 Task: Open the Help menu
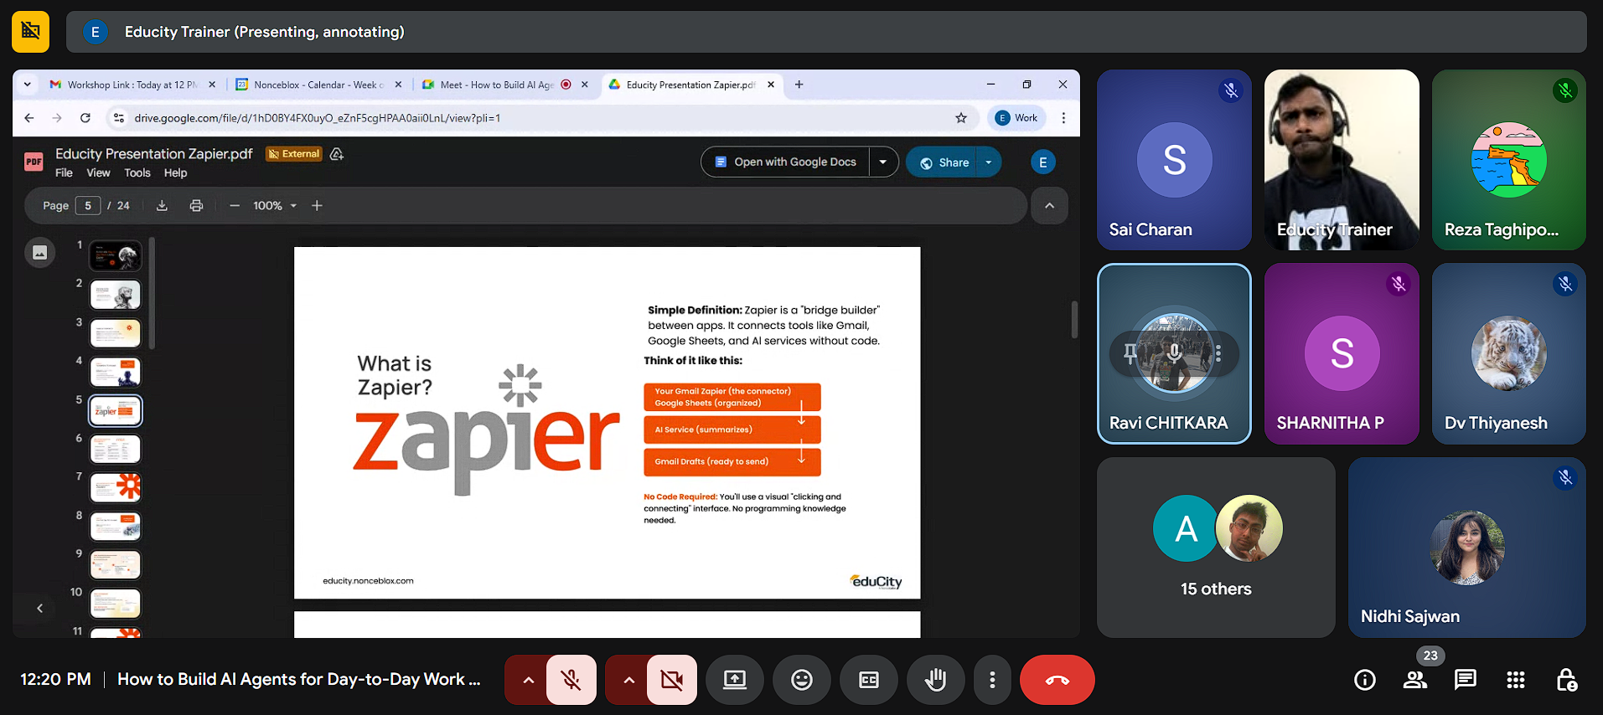[175, 173]
